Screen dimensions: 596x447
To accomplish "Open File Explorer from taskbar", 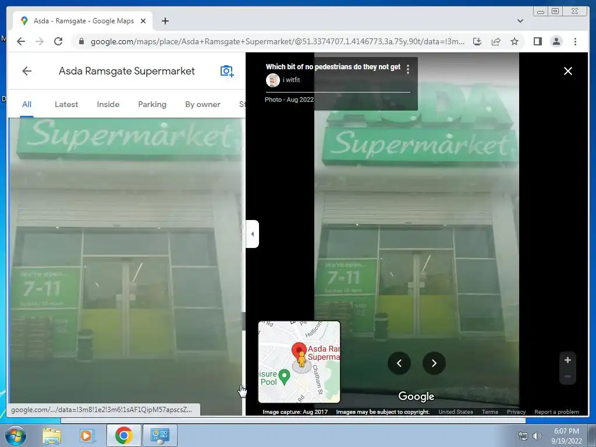I will pyautogui.click(x=52, y=435).
